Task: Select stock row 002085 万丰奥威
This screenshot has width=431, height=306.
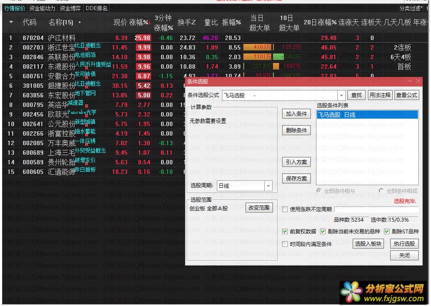Action: tap(94, 143)
